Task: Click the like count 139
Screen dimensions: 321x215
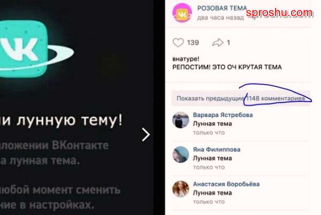Action: tap(193, 43)
